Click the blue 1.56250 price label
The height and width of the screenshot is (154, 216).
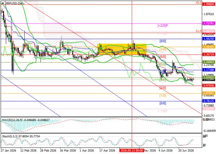209,39
